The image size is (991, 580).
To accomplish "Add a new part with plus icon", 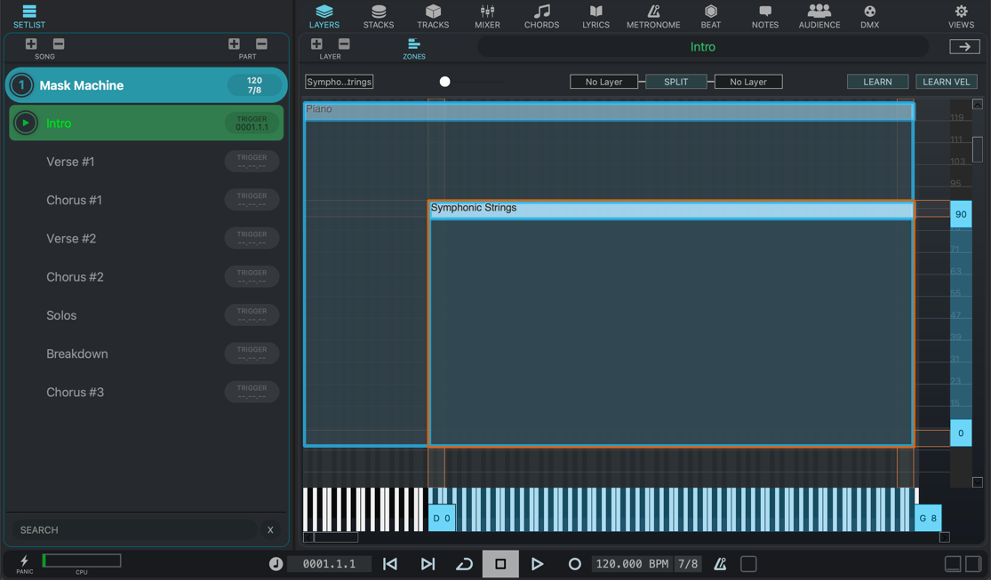I will coord(234,44).
